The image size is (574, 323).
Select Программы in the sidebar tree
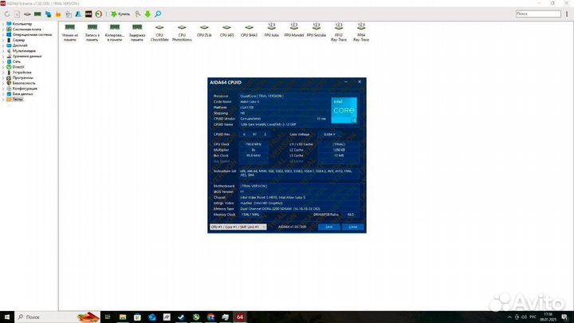pos(22,77)
